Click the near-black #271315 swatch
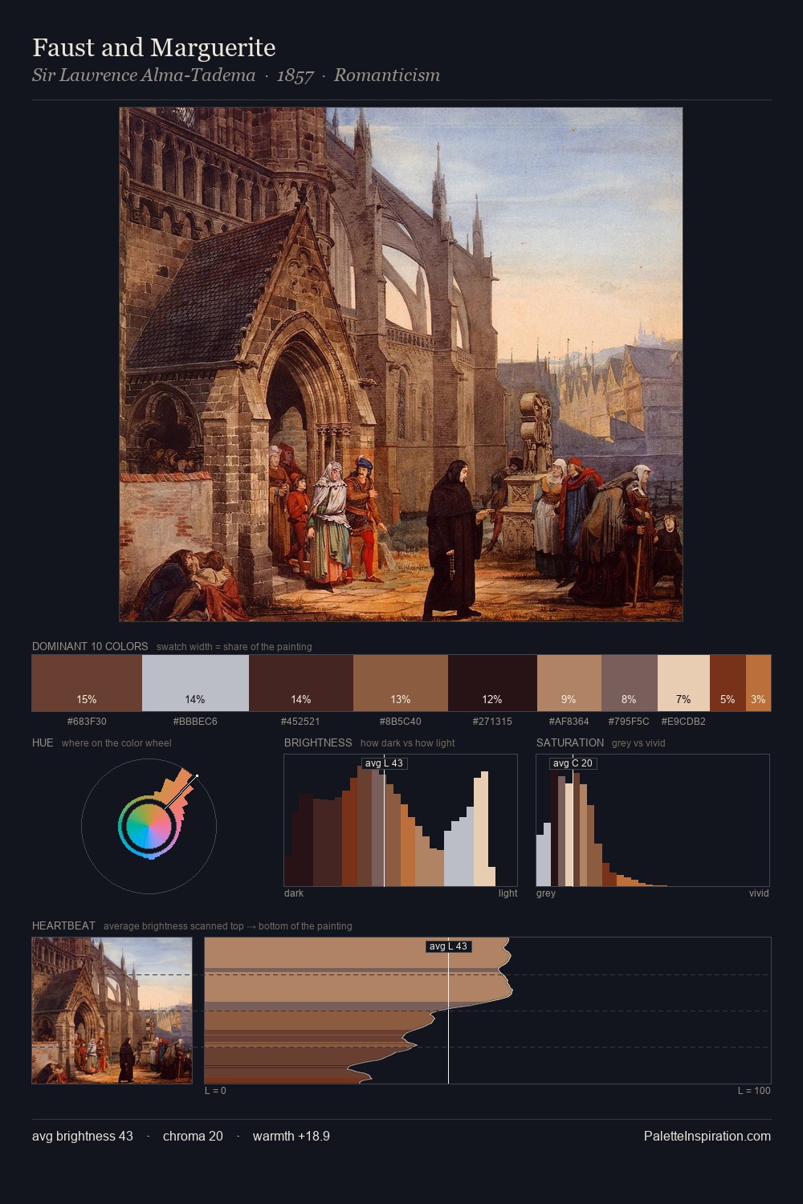 click(492, 683)
